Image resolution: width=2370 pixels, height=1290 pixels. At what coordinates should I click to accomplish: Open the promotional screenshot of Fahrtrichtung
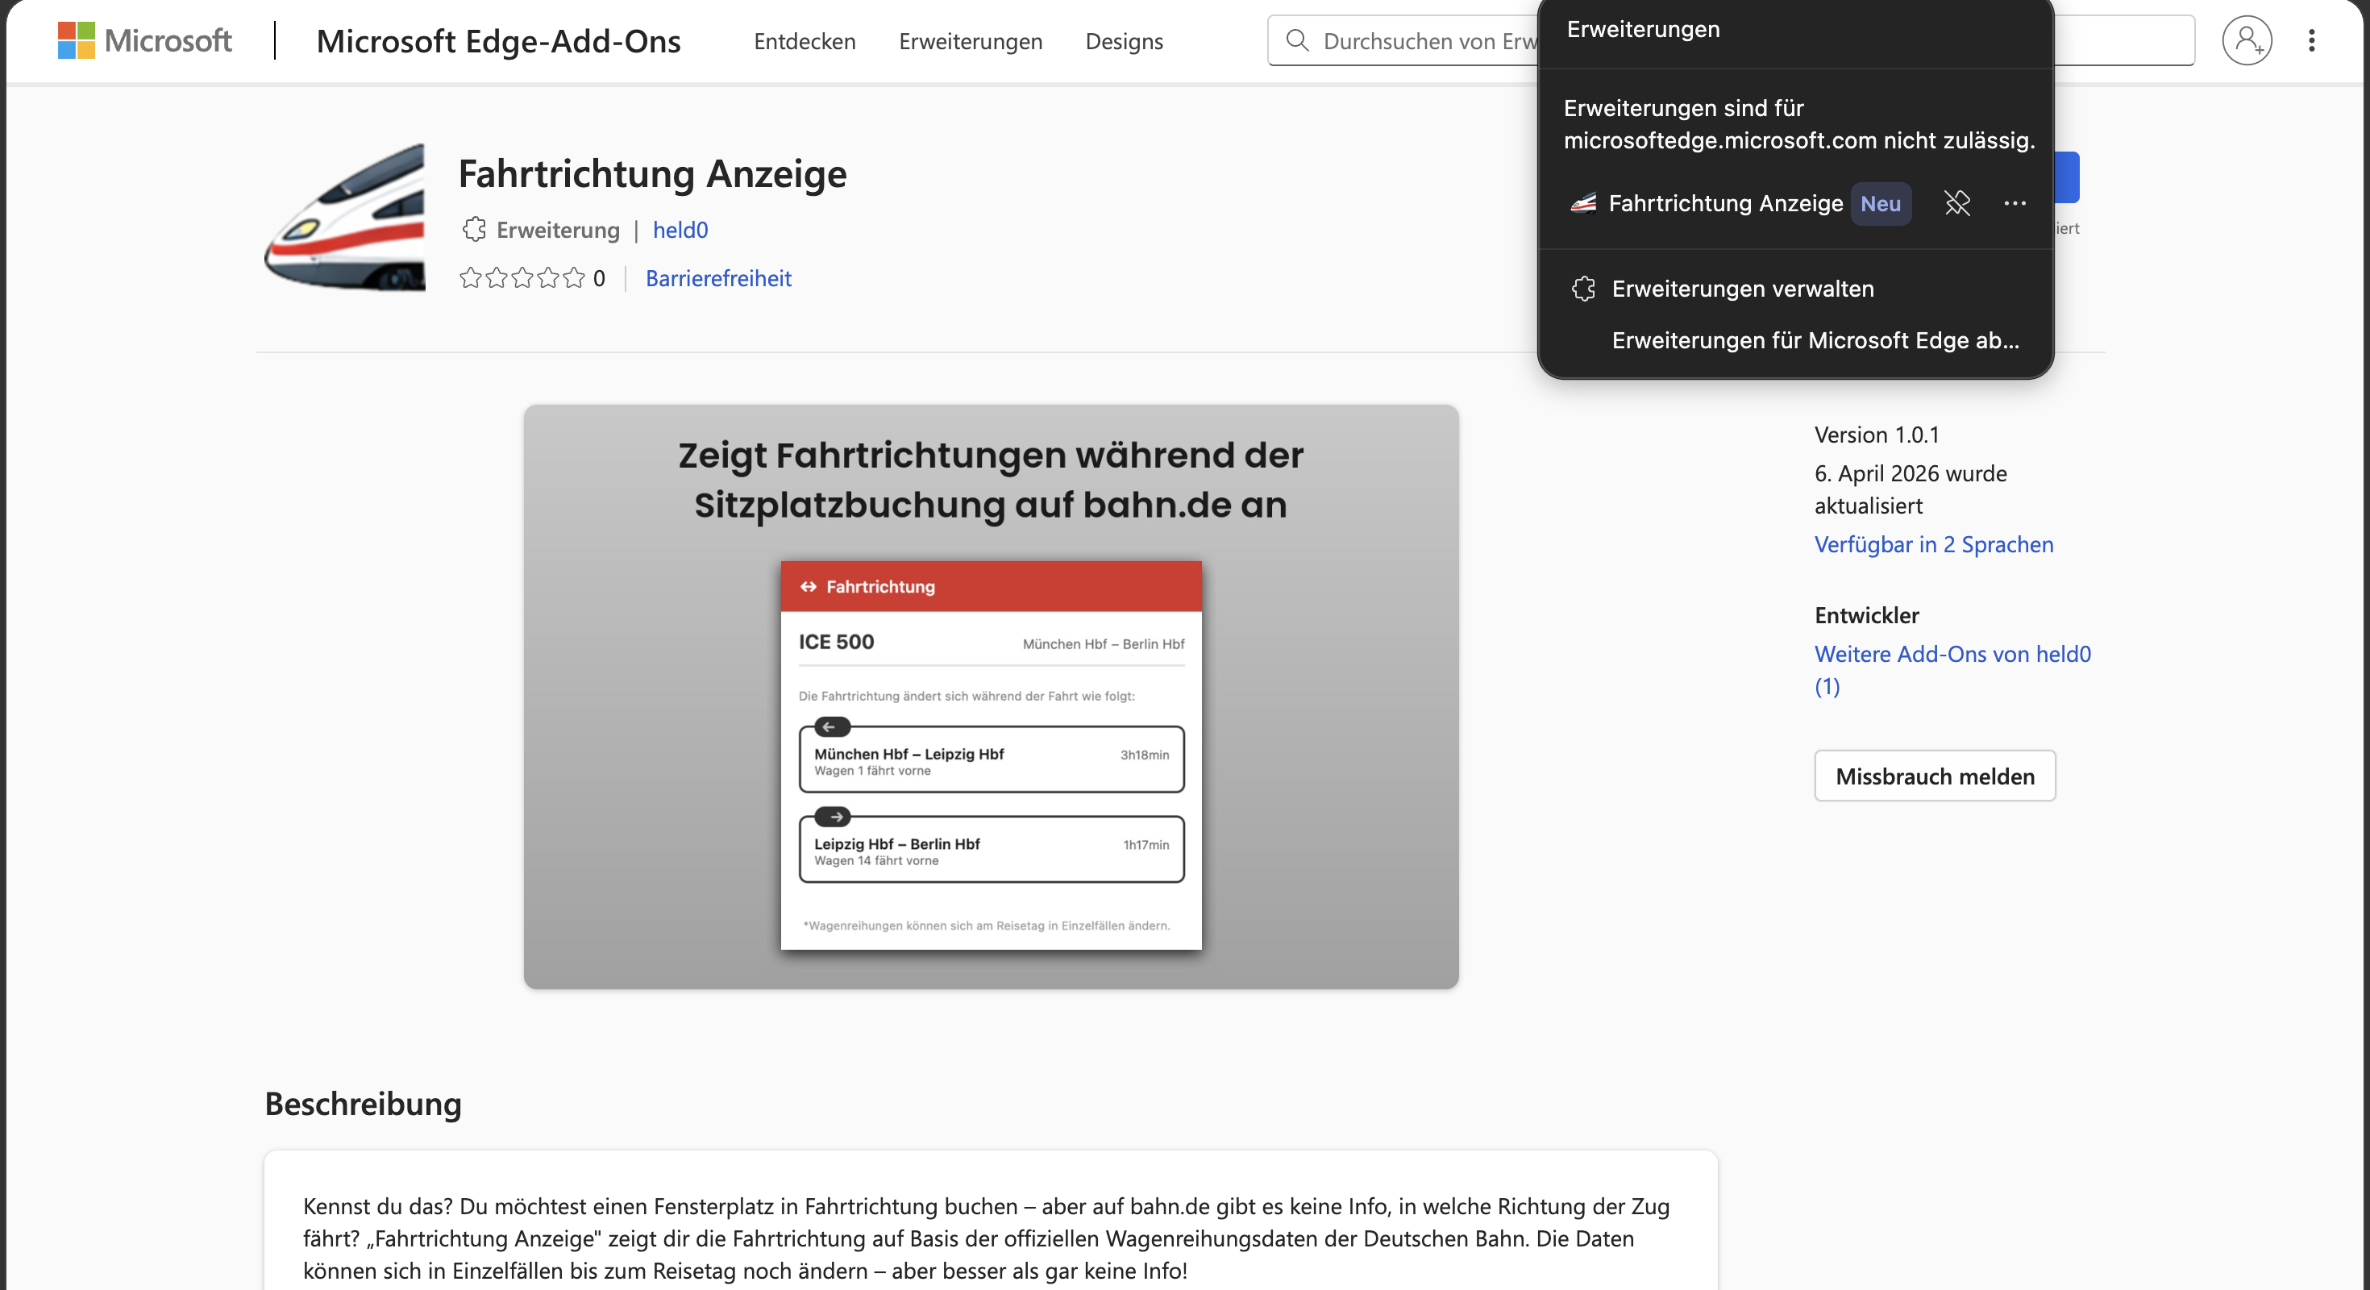[991, 697]
